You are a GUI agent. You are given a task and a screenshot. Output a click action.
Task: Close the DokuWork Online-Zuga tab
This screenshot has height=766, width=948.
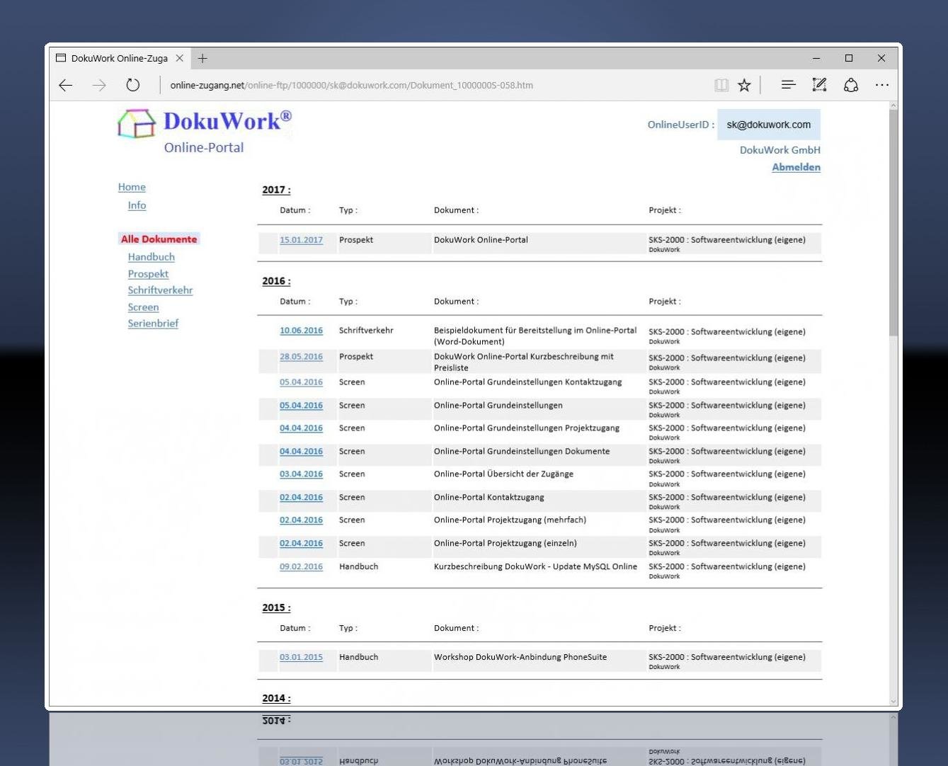tap(179, 58)
